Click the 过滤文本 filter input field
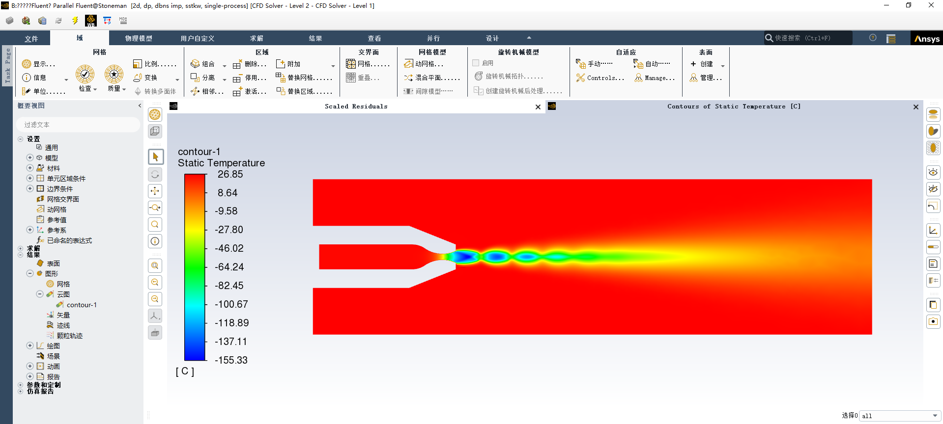Image resolution: width=943 pixels, height=424 pixels. 78,125
